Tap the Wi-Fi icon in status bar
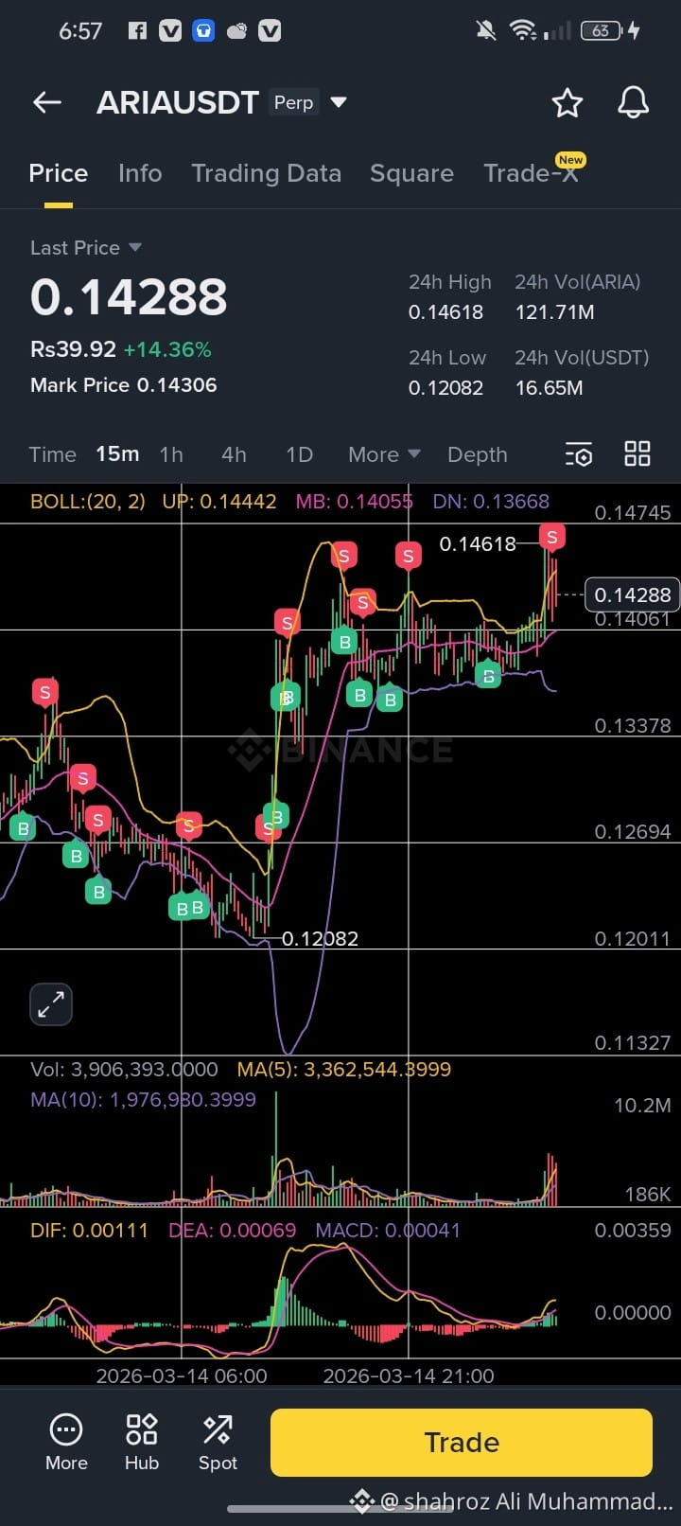The width and height of the screenshot is (681, 1526). click(x=522, y=30)
